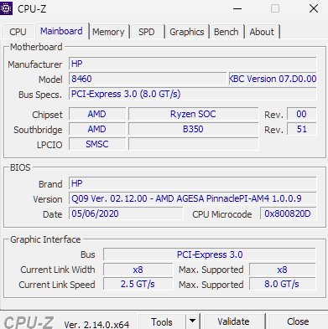
Task: Click the BIOS Date 05/06/2020 field
Action: tap(126, 213)
